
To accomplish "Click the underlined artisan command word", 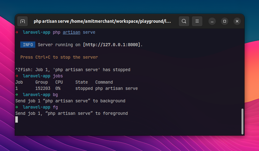I will click(72, 32).
